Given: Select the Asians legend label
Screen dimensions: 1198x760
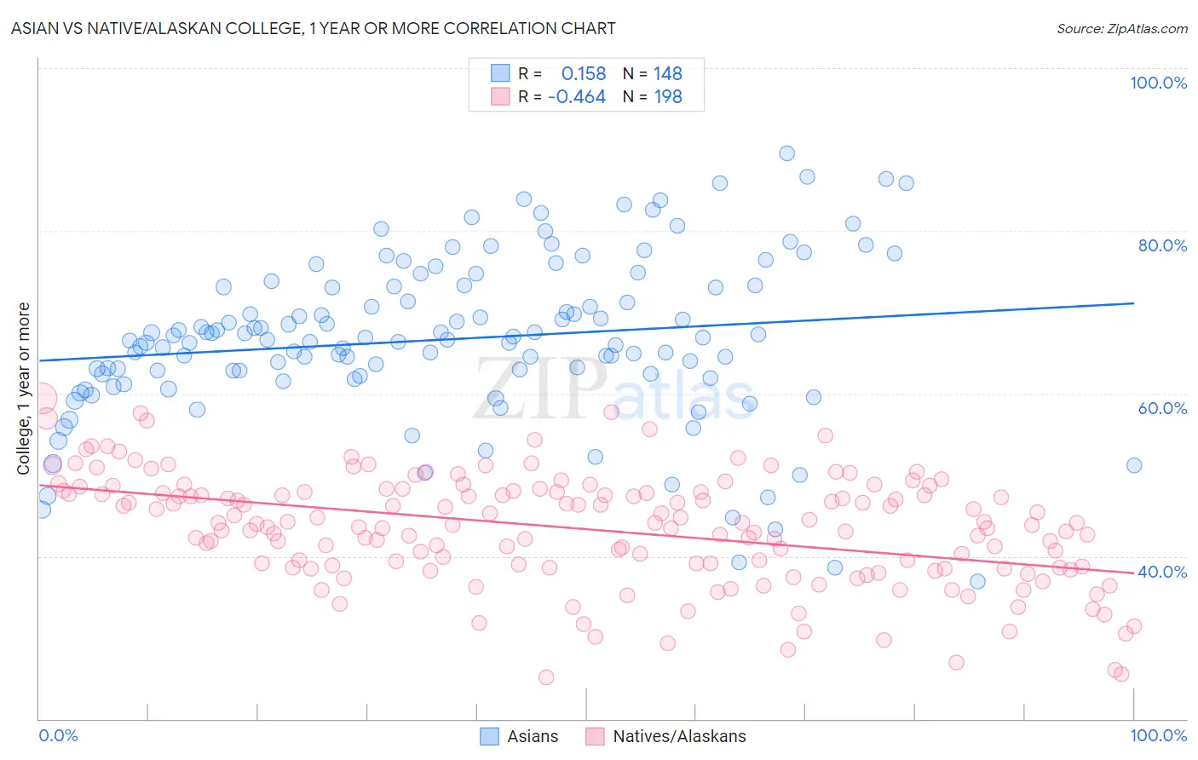Looking at the screenshot, I should pyautogui.click(x=533, y=736).
